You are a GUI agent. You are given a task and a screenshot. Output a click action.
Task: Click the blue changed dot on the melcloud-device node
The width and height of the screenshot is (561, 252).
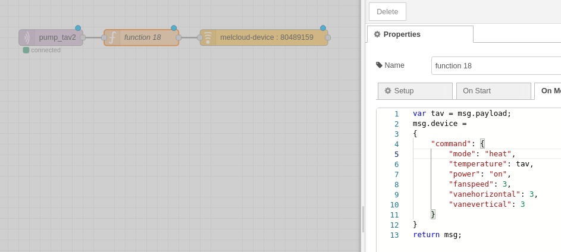pos(323,28)
